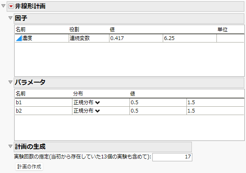Click the 計画の生成 section header

103,147
